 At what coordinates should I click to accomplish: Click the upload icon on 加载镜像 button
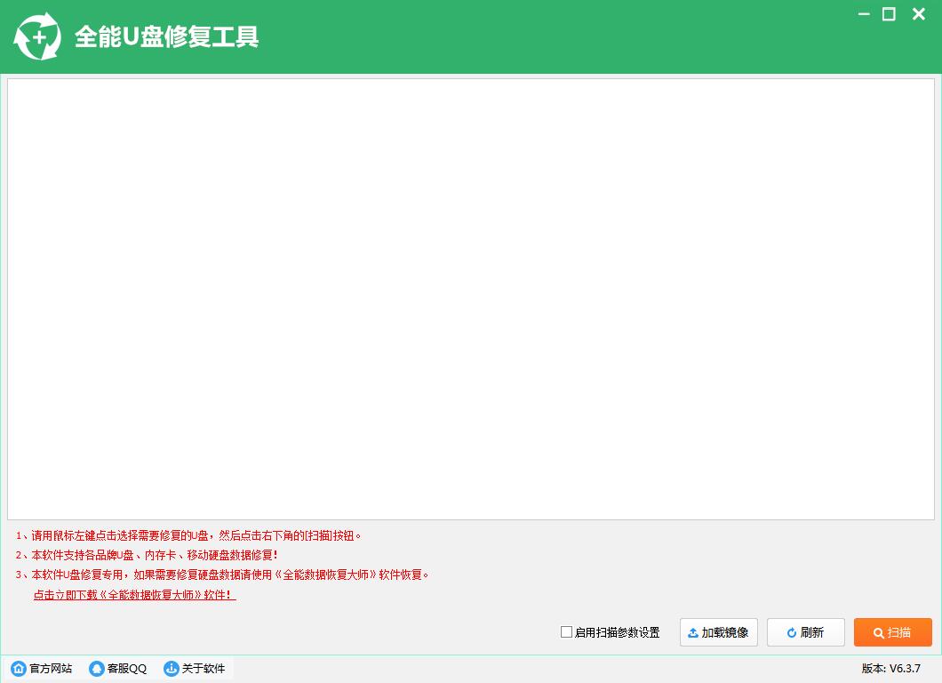coord(693,632)
